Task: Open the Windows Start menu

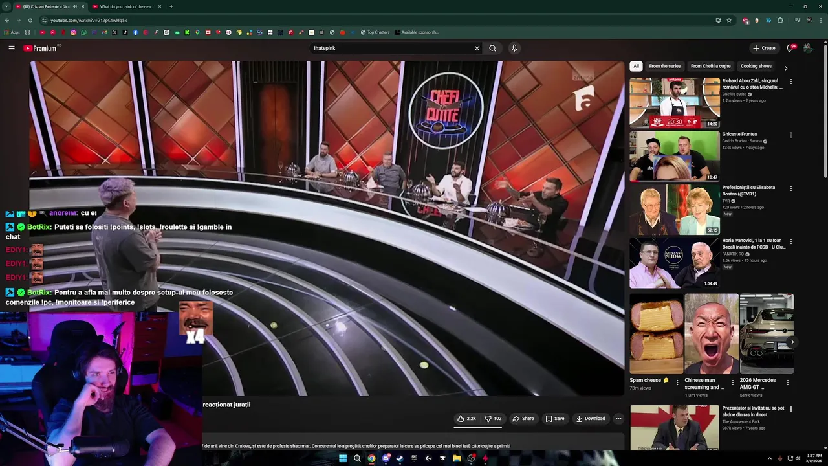Action: pos(343,458)
